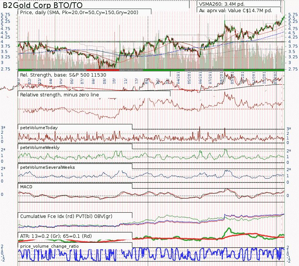Click the Av. aprx val C$14.7M label
Screen dimensions: 299x266
pyautogui.click(x=235, y=11)
